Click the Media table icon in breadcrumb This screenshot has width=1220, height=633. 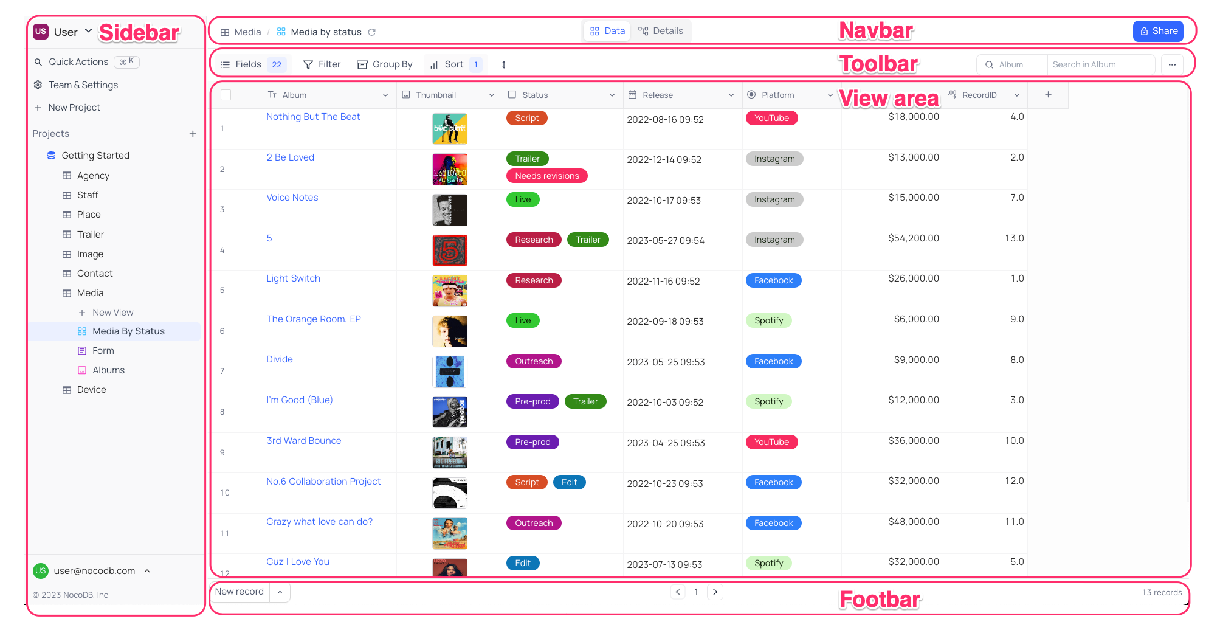[225, 32]
